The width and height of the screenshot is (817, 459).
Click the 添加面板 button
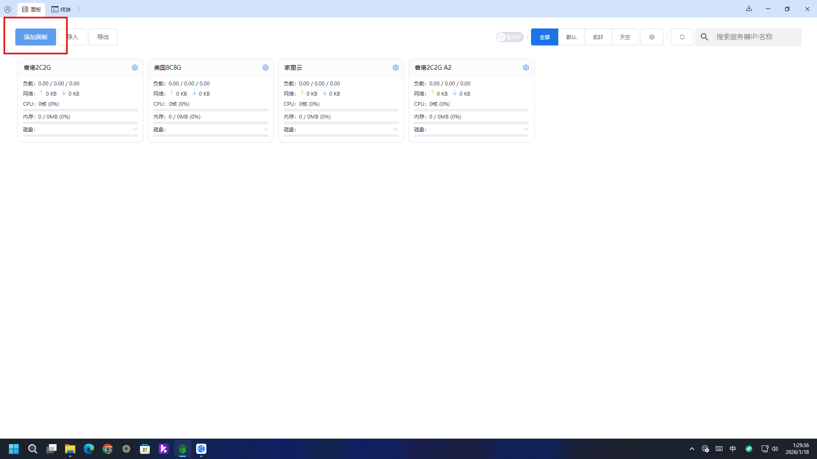(x=36, y=37)
